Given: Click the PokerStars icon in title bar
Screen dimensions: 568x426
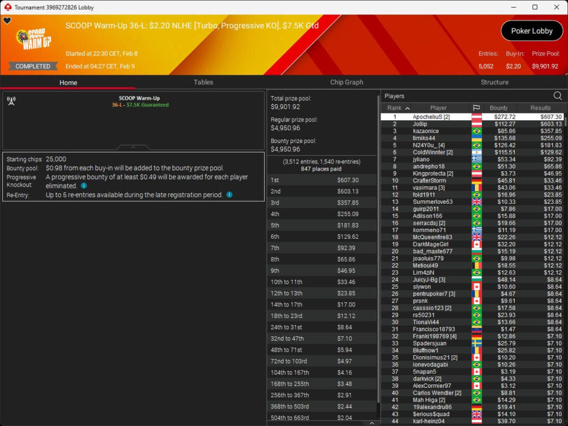Looking at the screenshot, I should coord(7,7).
